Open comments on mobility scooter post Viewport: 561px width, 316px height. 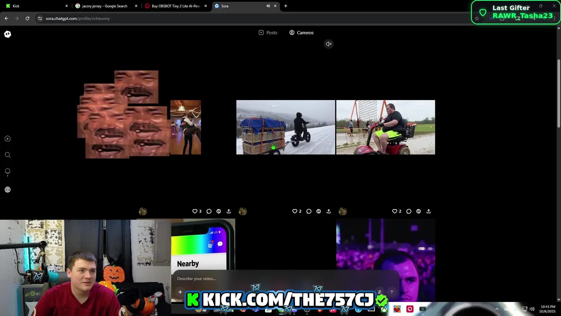point(409,211)
